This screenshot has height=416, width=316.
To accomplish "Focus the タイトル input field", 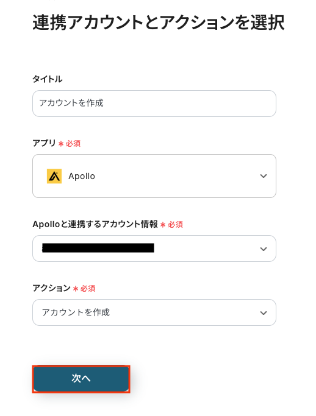I will pos(154,104).
